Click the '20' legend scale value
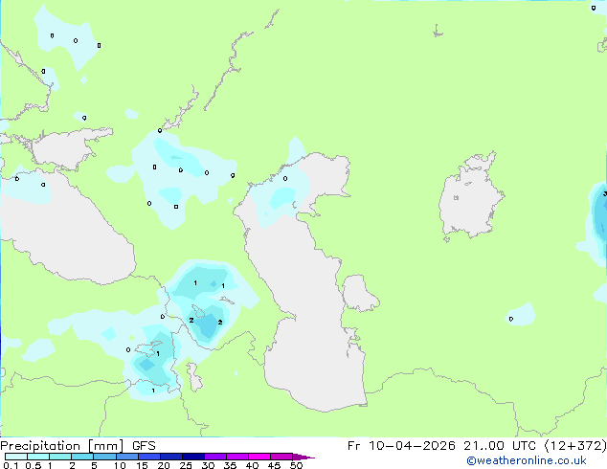This screenshot has height=469, width=607. (x=164, y=465)
